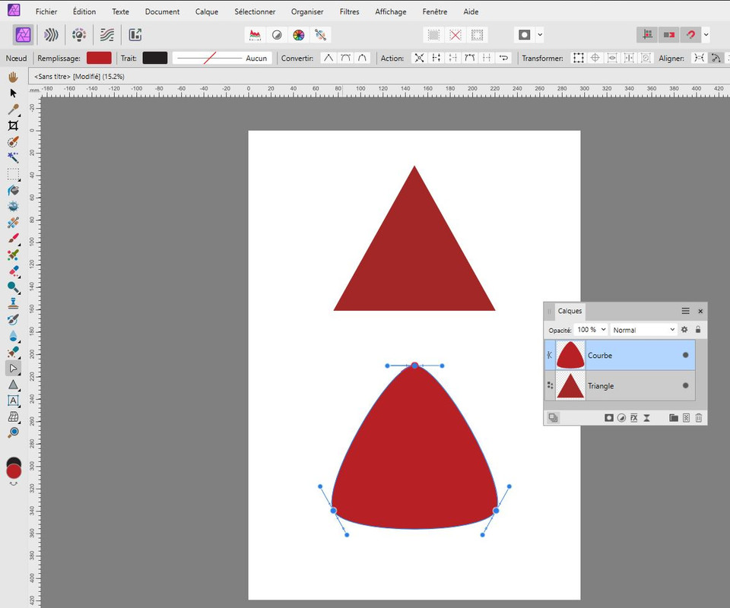Open the snapping options dropdown arrow
Screen dimensions: 730x608
[706, 35]
